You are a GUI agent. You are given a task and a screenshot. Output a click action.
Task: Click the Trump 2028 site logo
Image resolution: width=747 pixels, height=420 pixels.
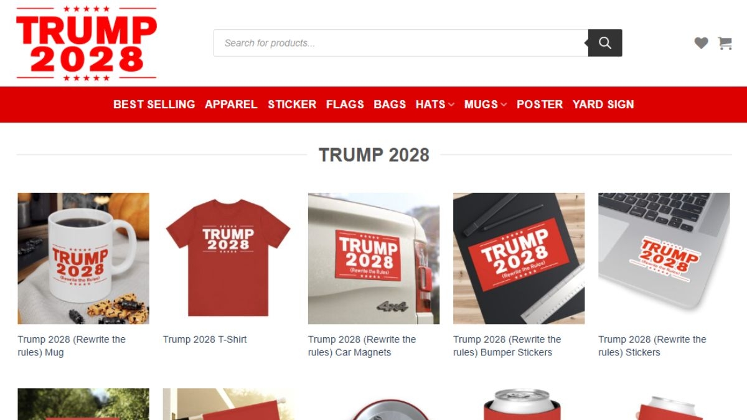[x=87, y=43]
